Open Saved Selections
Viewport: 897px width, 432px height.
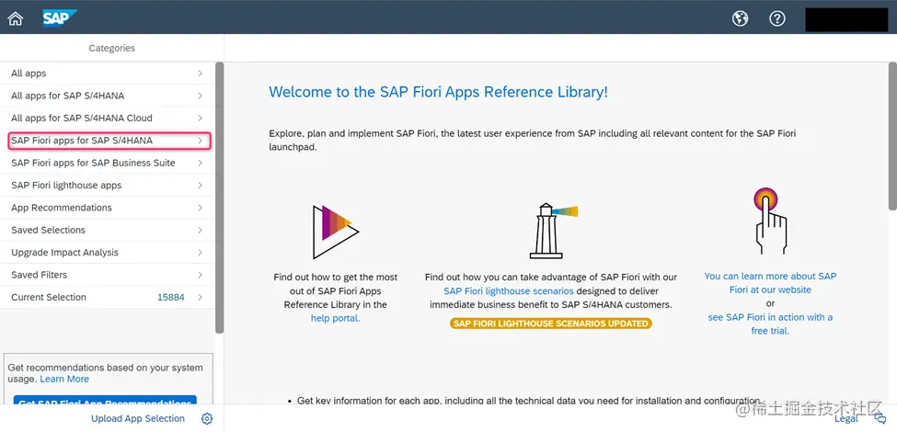[x=108, y=230]
